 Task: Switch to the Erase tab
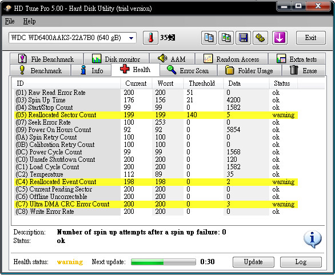(x=304, y=70)
